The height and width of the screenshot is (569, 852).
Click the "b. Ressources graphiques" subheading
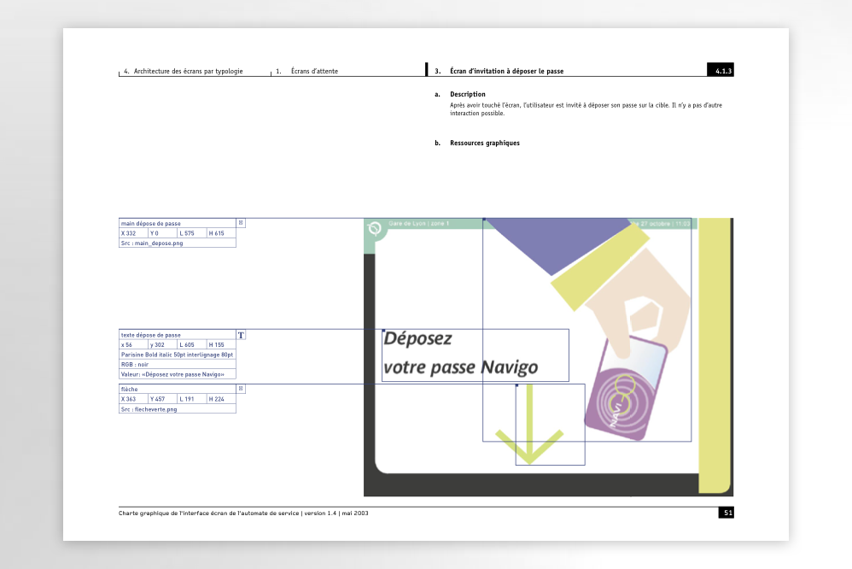pos(477,143)
